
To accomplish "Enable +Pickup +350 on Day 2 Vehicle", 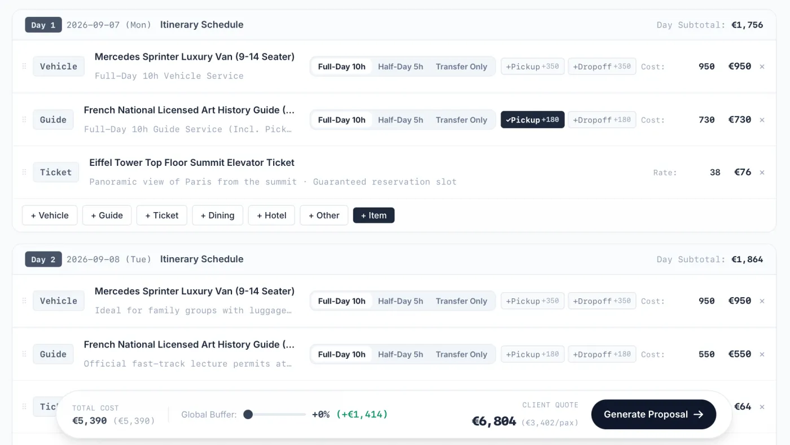I will click(532, 301).
